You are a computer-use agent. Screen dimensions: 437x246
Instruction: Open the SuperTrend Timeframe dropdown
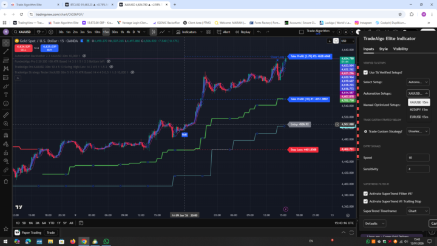coord(418,211)
